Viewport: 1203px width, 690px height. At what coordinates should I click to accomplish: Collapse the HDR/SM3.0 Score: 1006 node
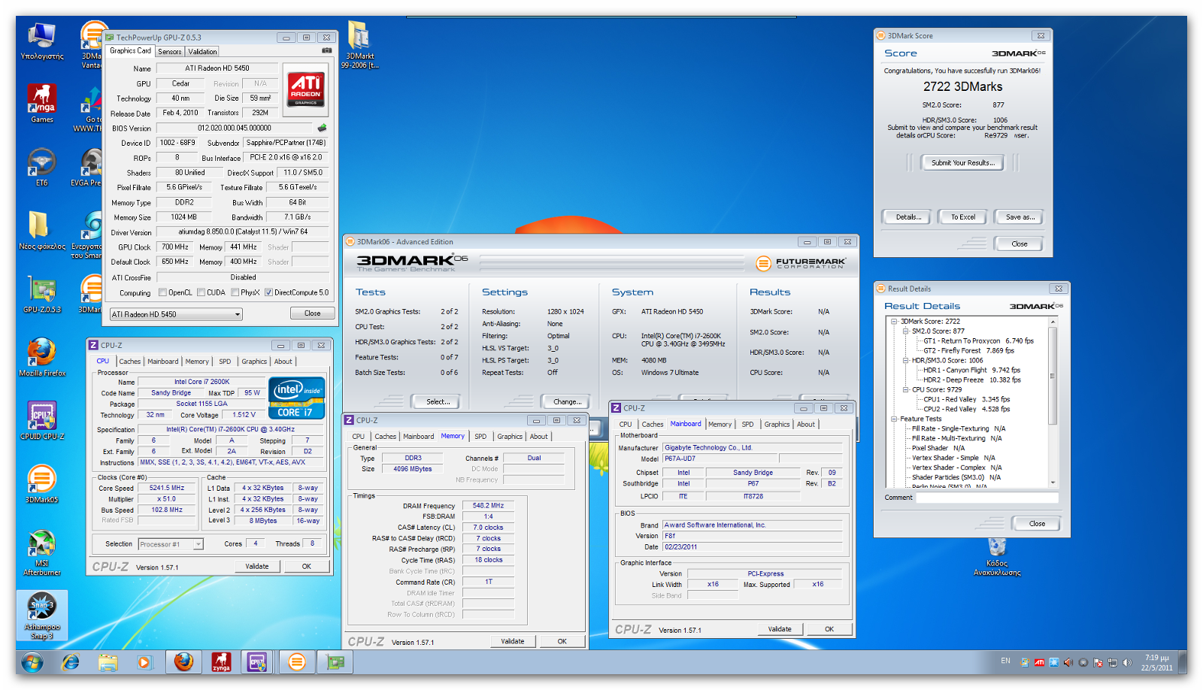point(906,360)
